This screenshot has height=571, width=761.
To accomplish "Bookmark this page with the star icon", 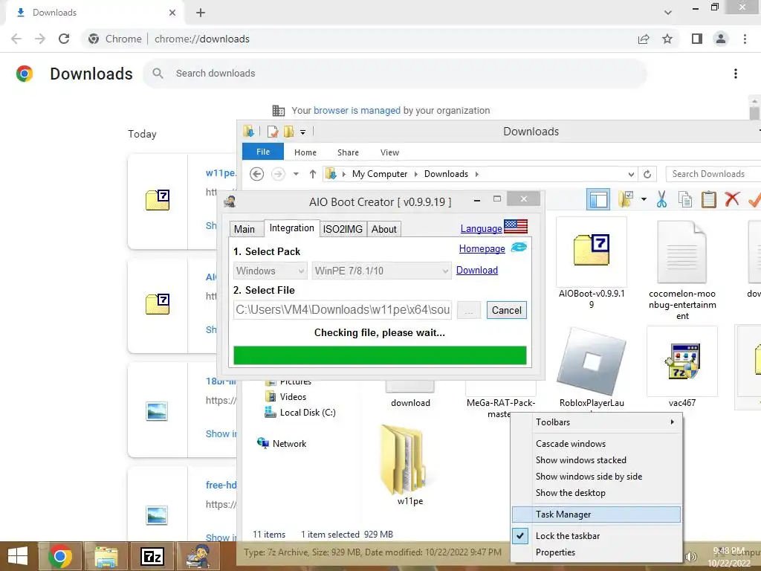I will pos(667,39).
